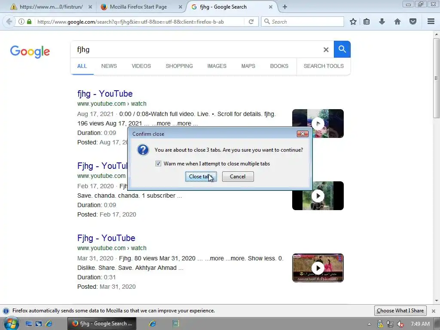Dismiss the Confirm close dialog via X
Image resolution: width=440 pixels, height=330 pixels.
tap(302, 134)
